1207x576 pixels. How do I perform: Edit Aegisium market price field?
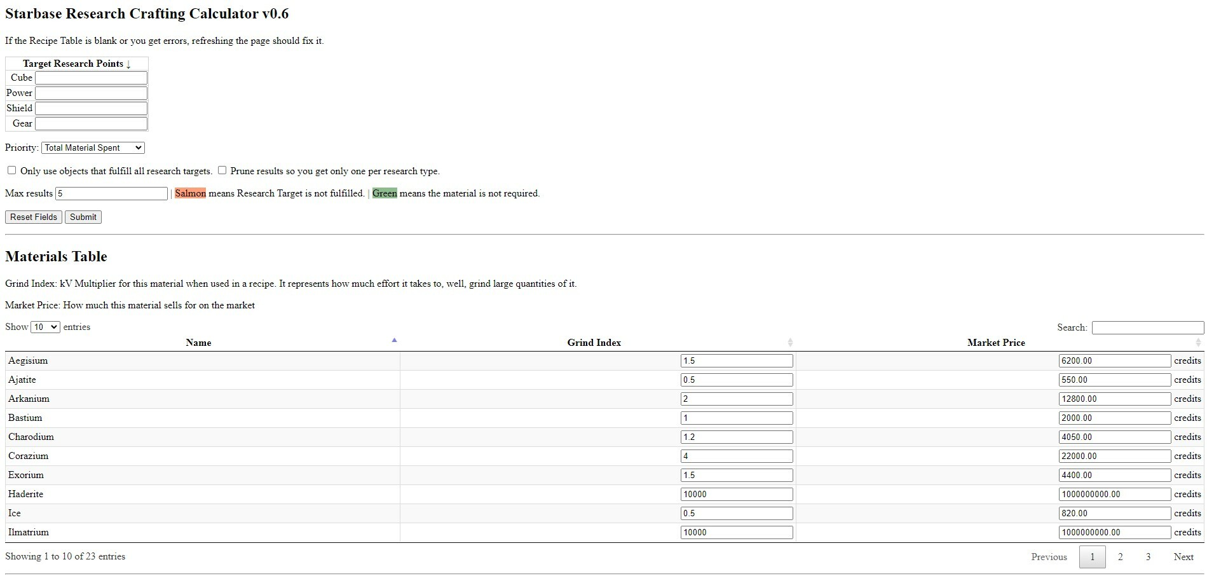tap(1114, 360)
